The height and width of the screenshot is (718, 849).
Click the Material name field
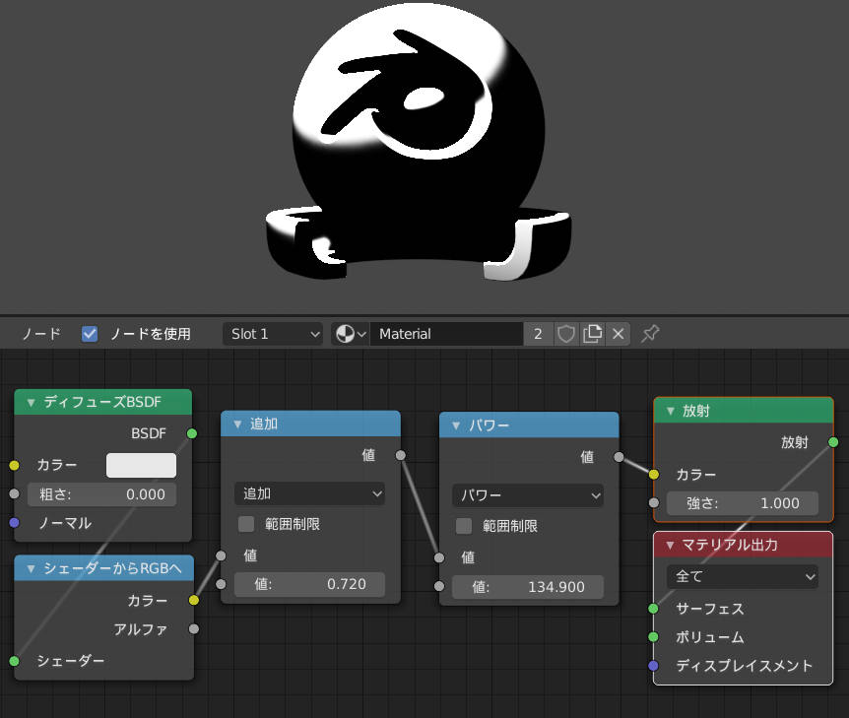[446, 334]
